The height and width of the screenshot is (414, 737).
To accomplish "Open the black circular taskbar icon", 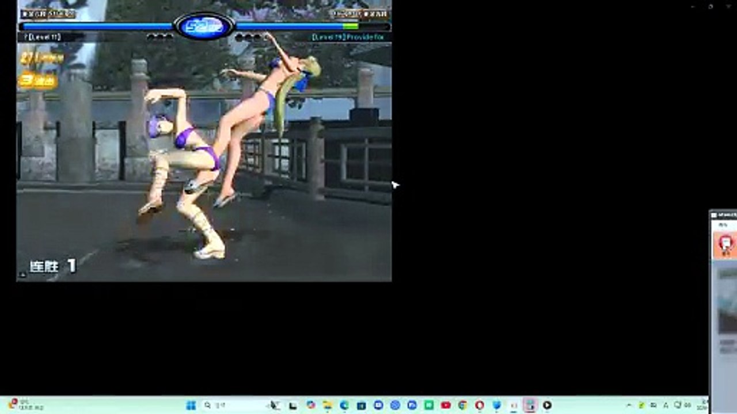I will tap(547, 405).
